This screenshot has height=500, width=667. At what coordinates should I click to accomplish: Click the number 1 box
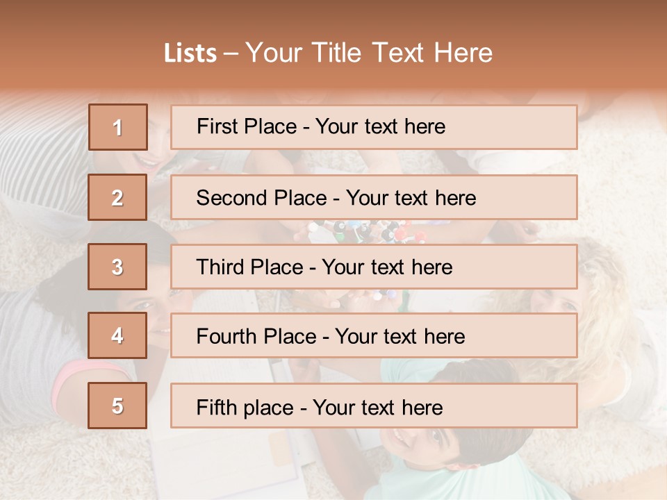coord(117,127)
